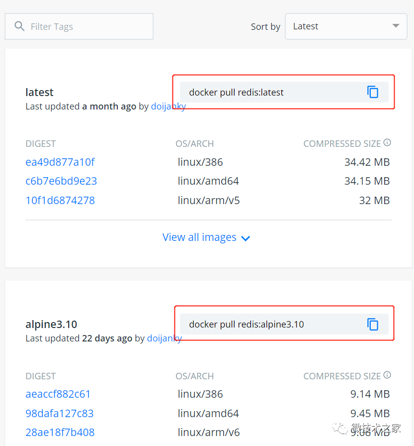The height and width of the screenshot is (446, 414).
Task: Click the 32 MB size value
Action: 374,200
